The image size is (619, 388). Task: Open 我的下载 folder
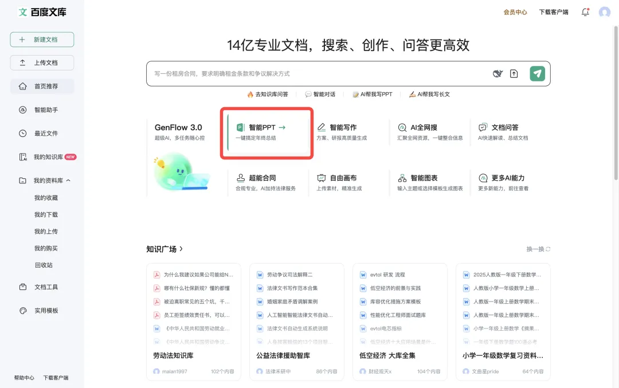(x=46, y=215)
